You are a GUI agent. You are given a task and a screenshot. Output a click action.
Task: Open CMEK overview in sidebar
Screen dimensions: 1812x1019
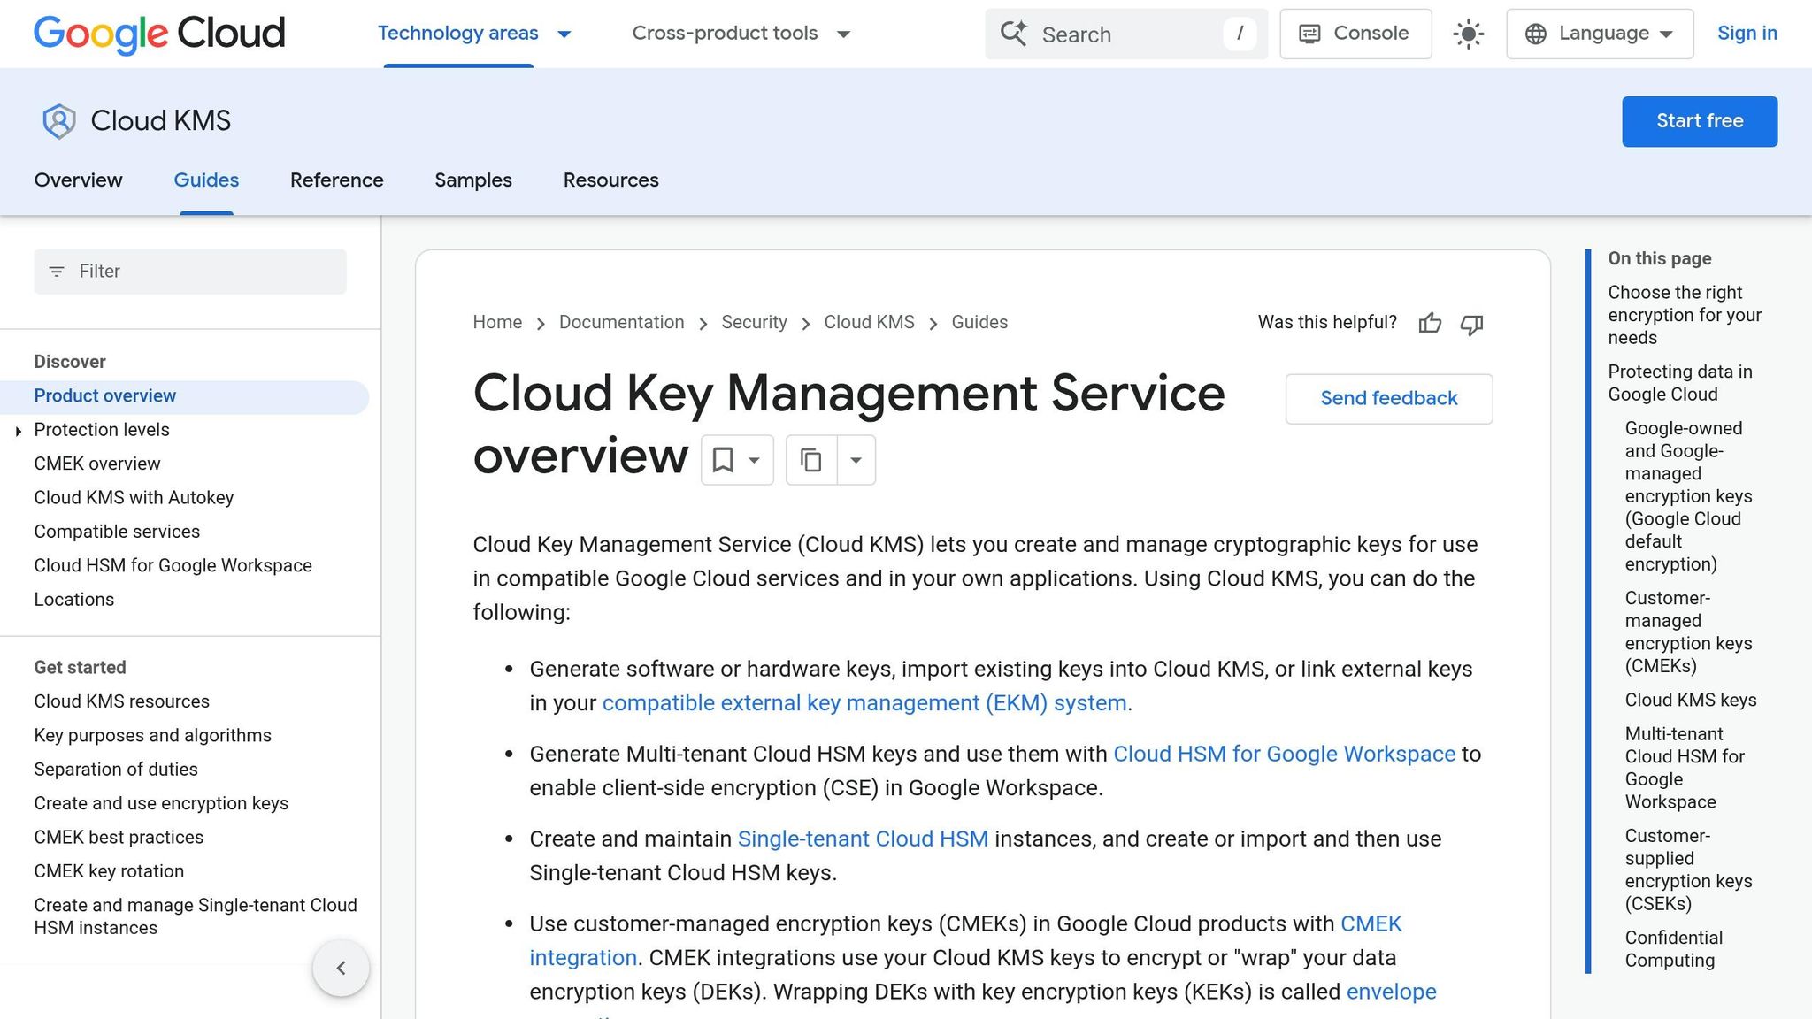tap(97, 464)
